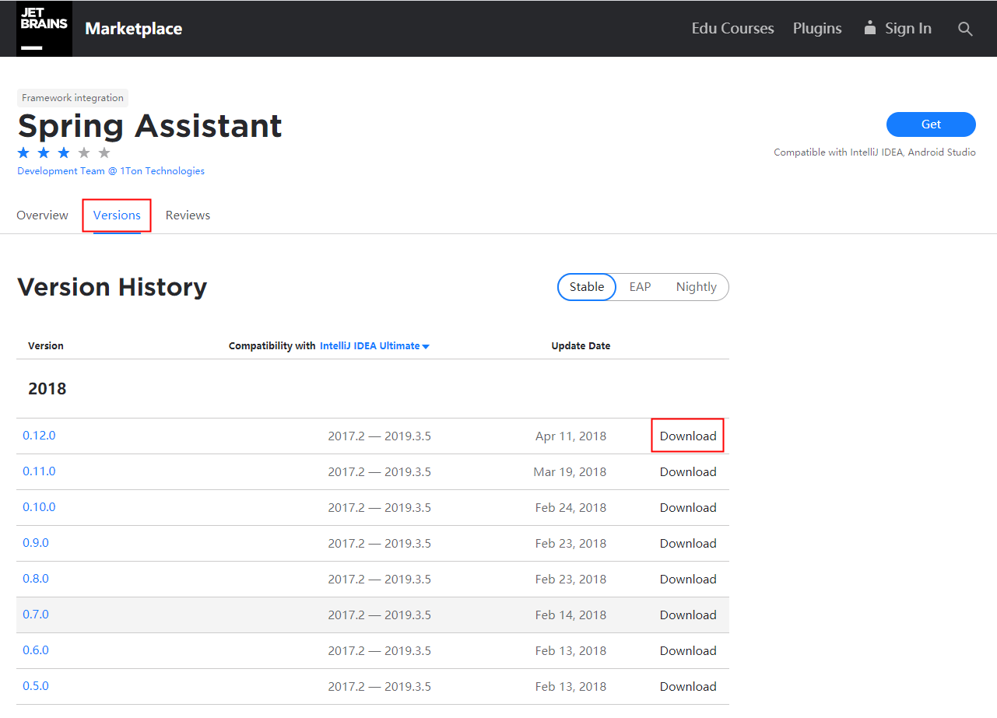The height and width of the screenshot is (718, 997).
Task: Click the first star in the rating
Action: (x=23, y=152)
